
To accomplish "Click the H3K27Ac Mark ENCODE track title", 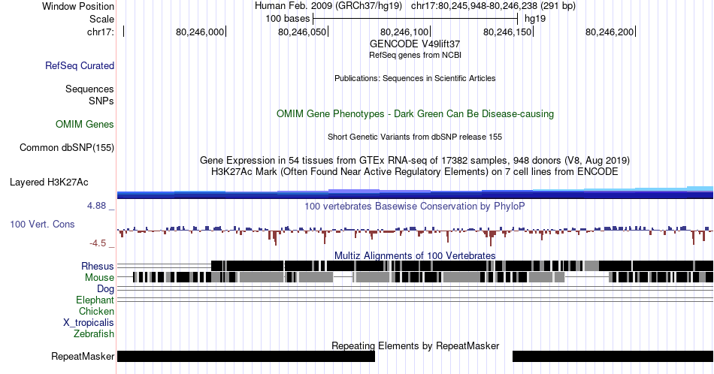I will coord(415,171).
